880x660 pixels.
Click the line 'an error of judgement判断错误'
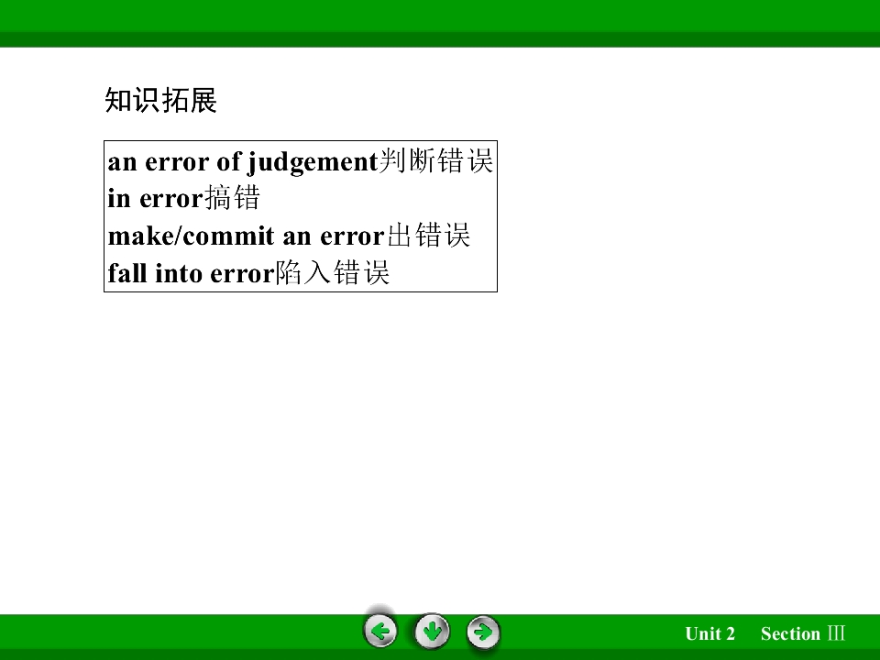(x=301, y=161)
